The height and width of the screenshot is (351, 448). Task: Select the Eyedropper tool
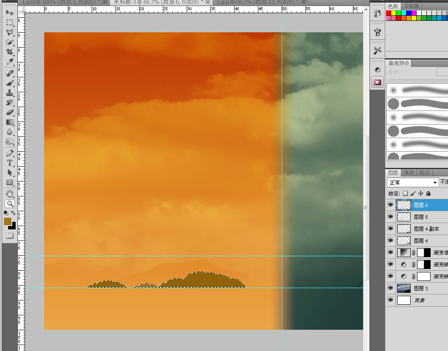click(10, 62)
